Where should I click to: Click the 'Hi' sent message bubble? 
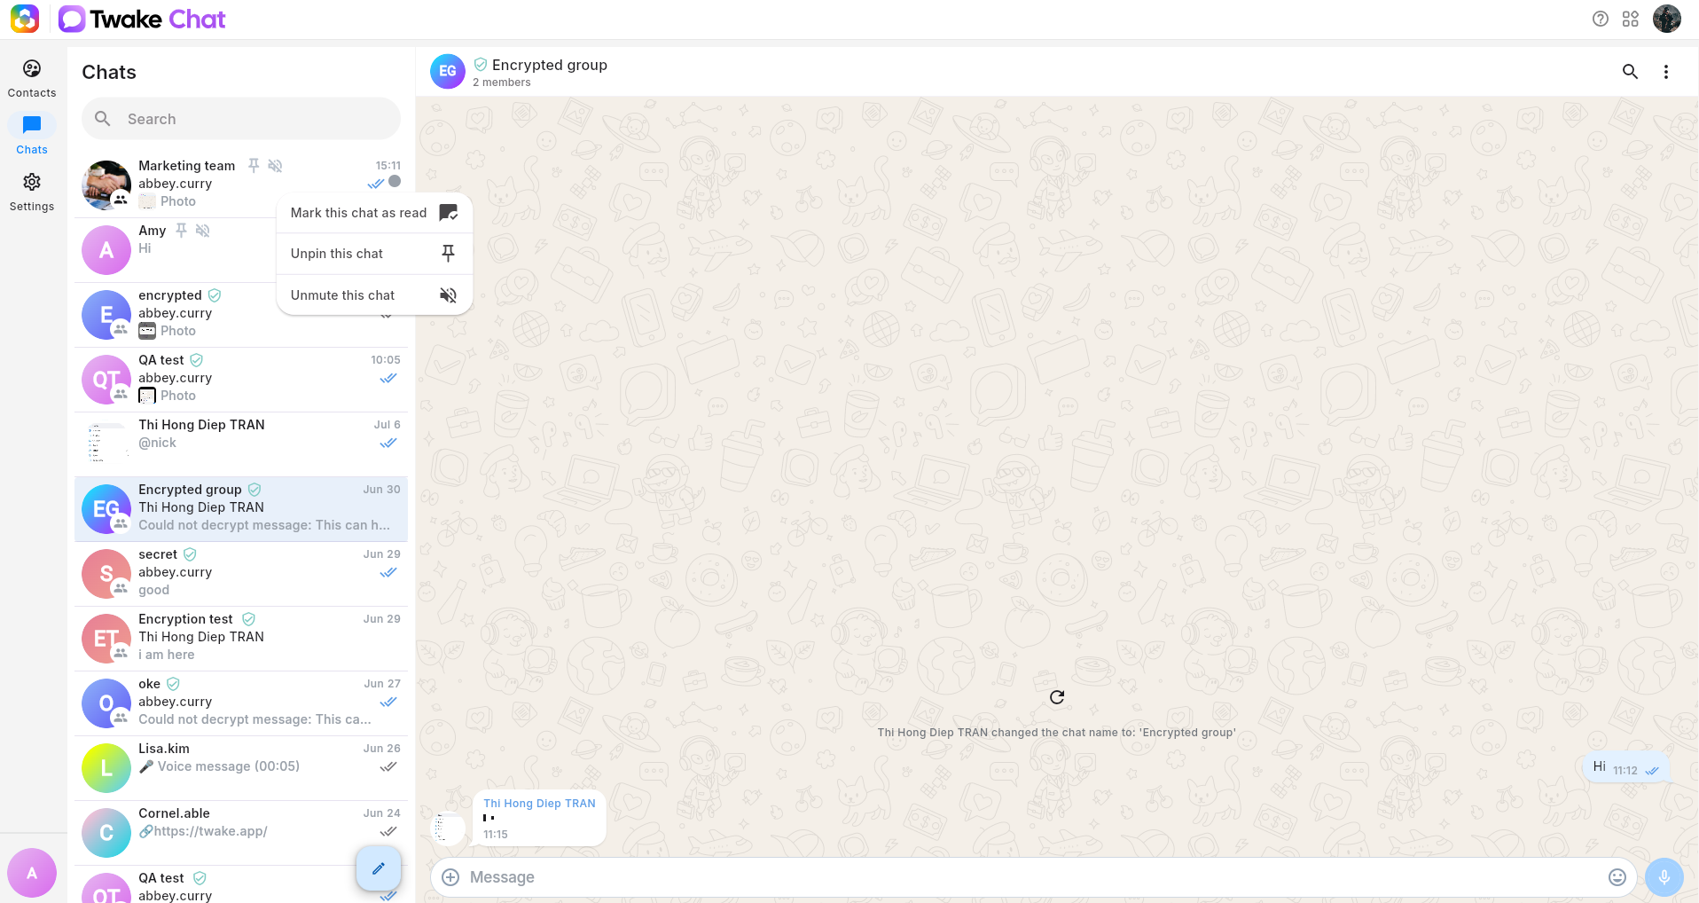pyautogui.click(x=1626, y=768)
